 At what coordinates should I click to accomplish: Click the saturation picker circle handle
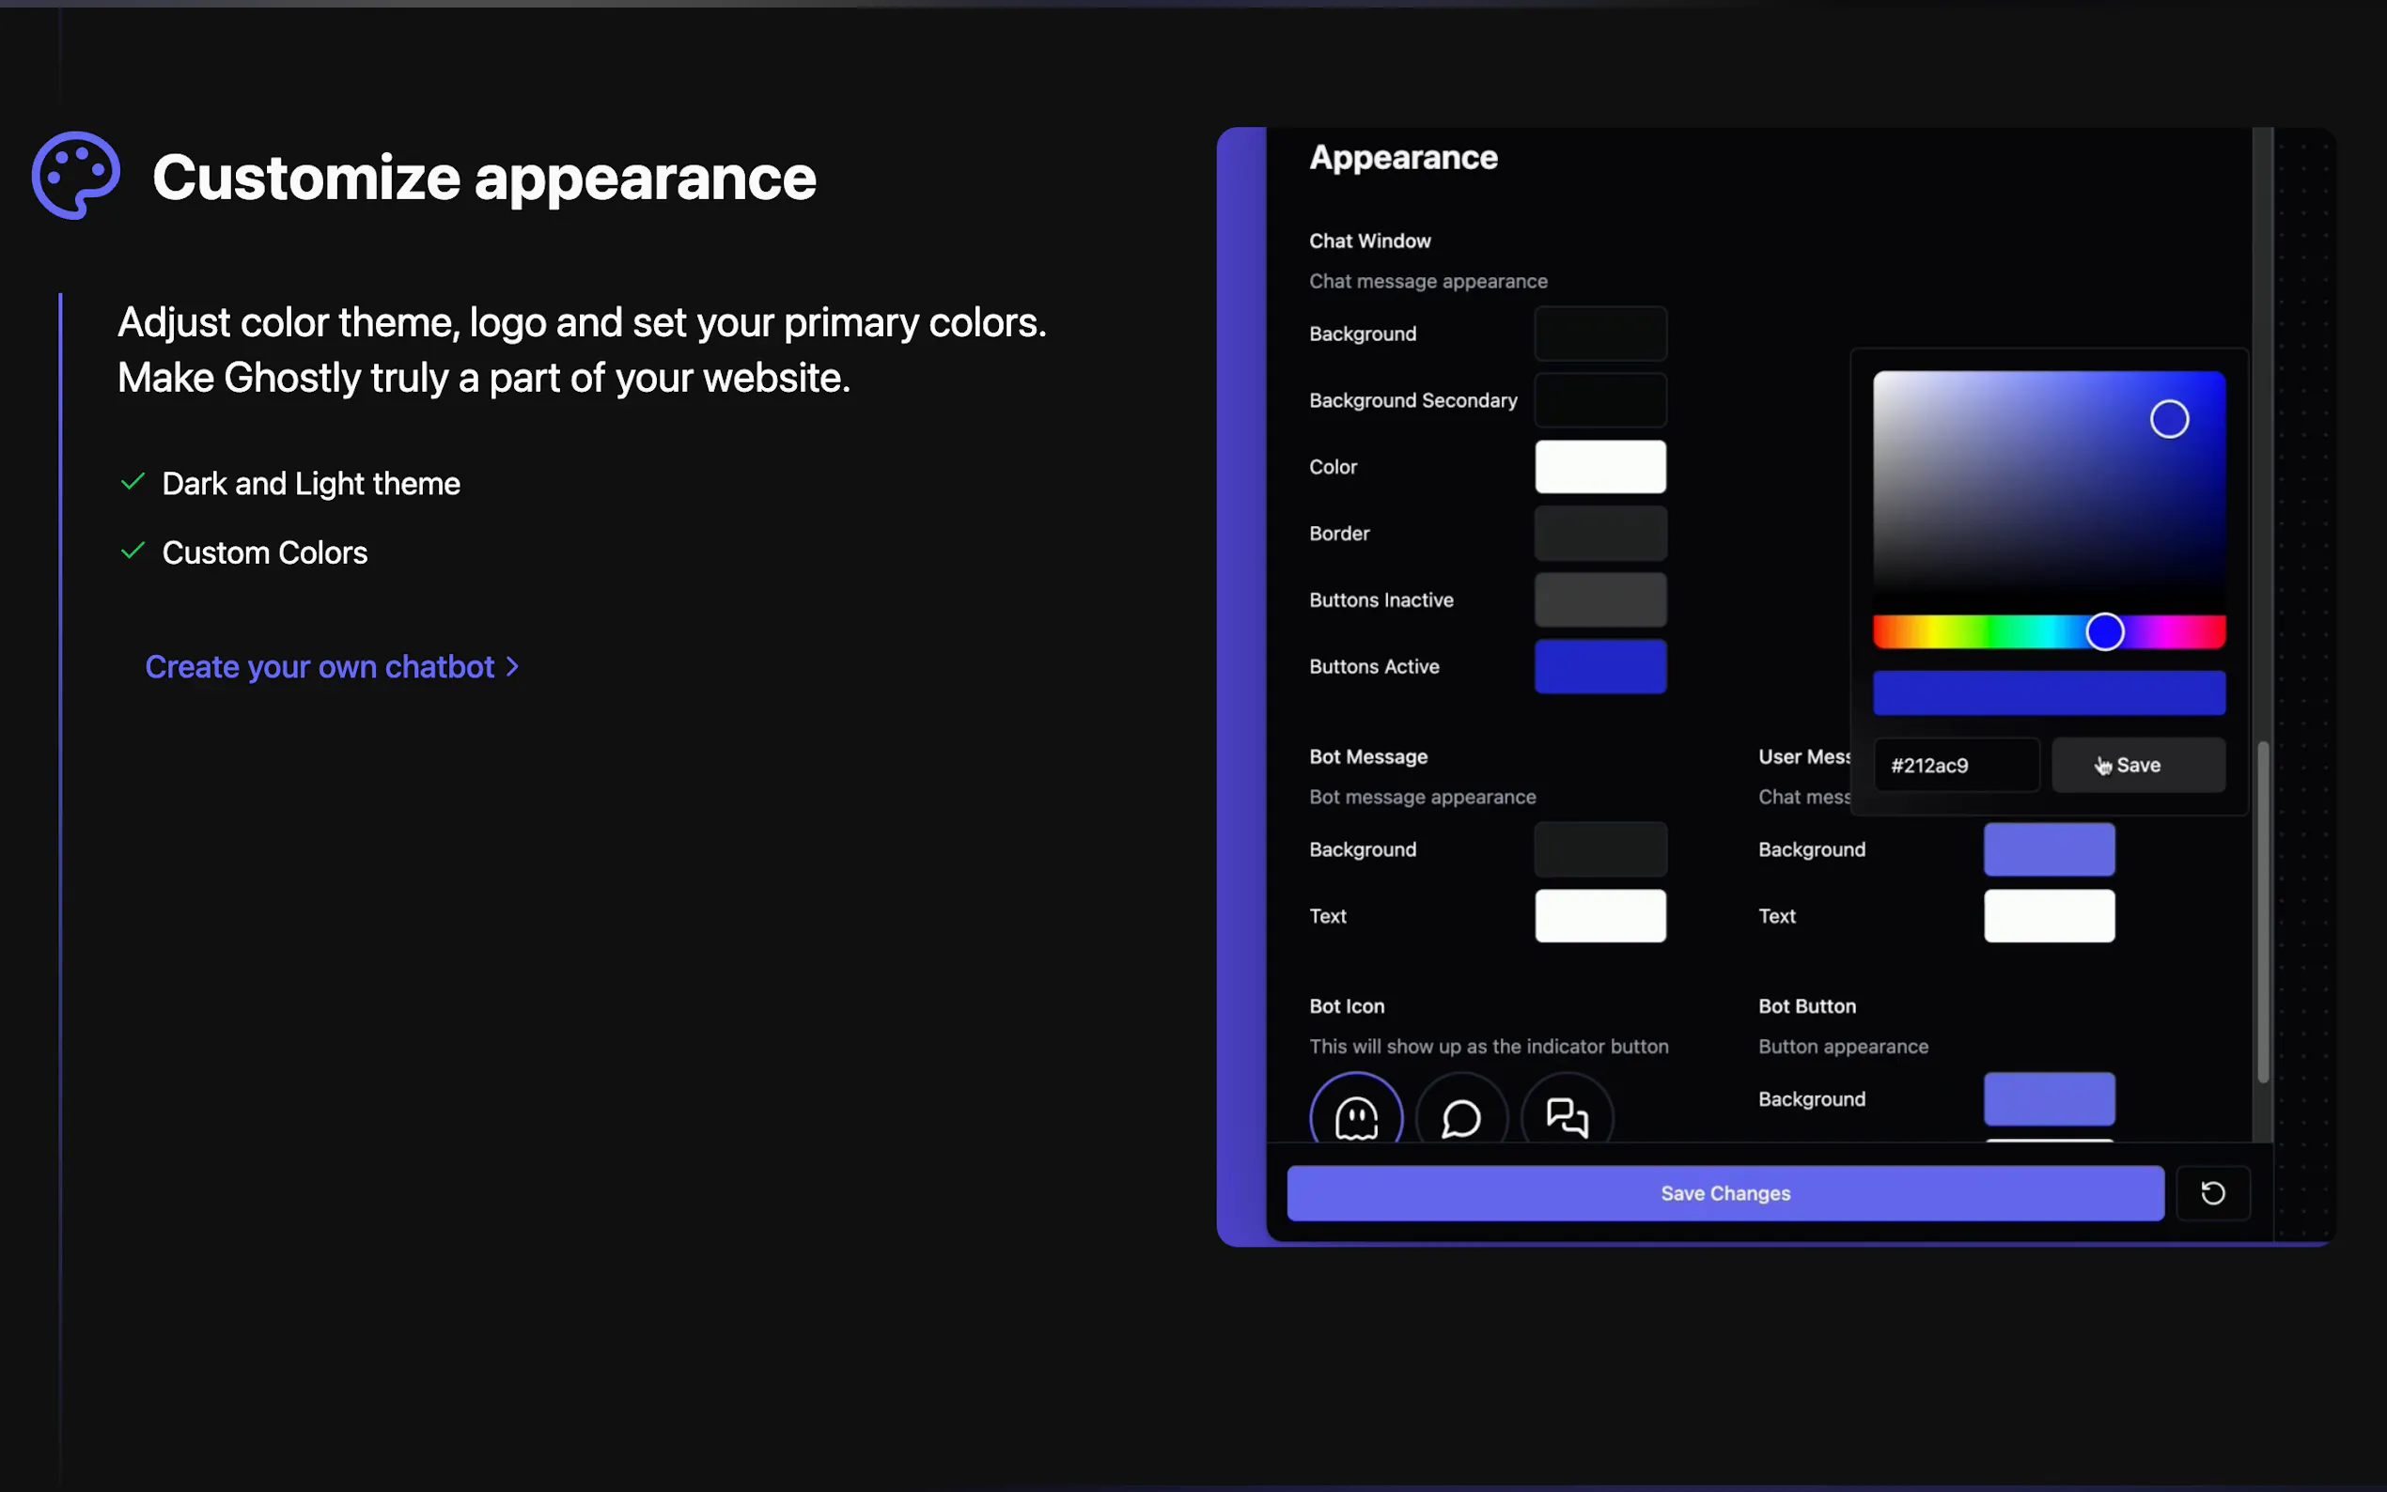[x=2168, y=419]
